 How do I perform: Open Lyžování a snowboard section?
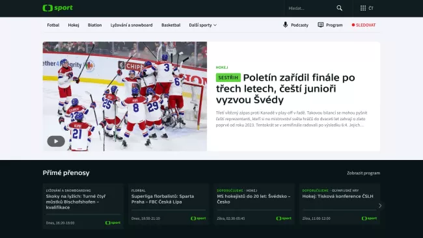click(131, 25)
